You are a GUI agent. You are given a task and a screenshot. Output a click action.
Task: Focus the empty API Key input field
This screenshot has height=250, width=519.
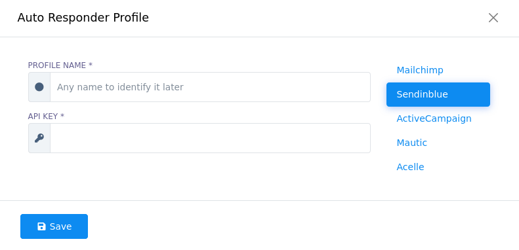[x=210, y=138]
